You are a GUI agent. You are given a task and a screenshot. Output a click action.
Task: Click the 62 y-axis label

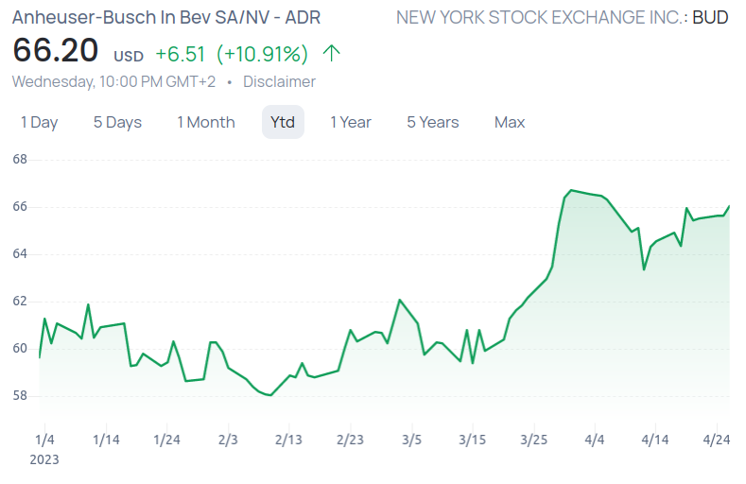pyautogui.click(x=20, y=302)
